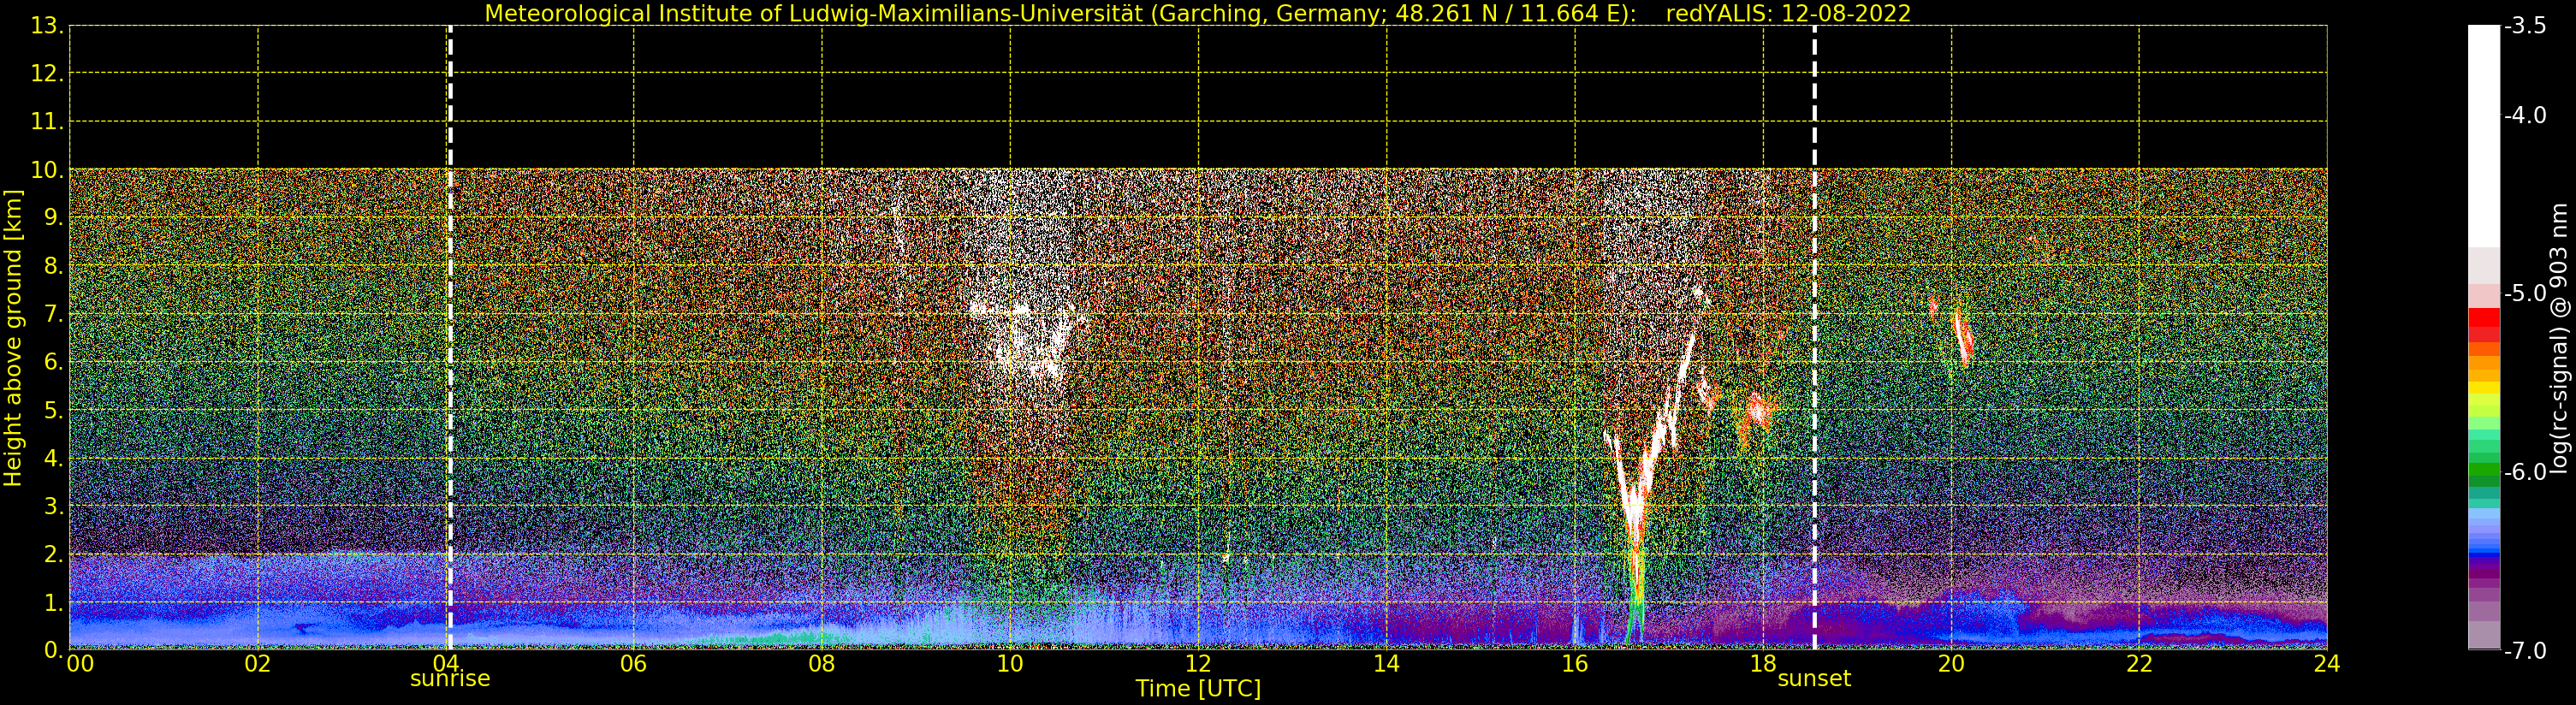
Task: Click time axis tick label '12'
Action: [1198, 663]
